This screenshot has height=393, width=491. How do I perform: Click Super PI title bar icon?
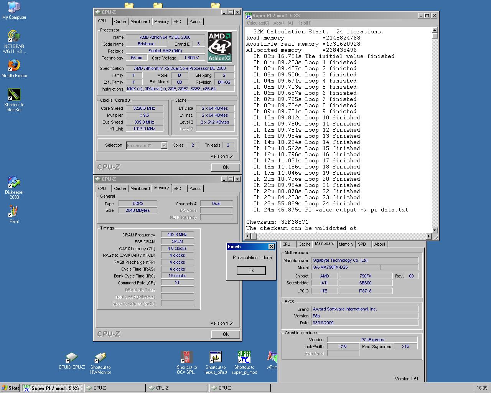pyautogui.click(x=248, y=16)
